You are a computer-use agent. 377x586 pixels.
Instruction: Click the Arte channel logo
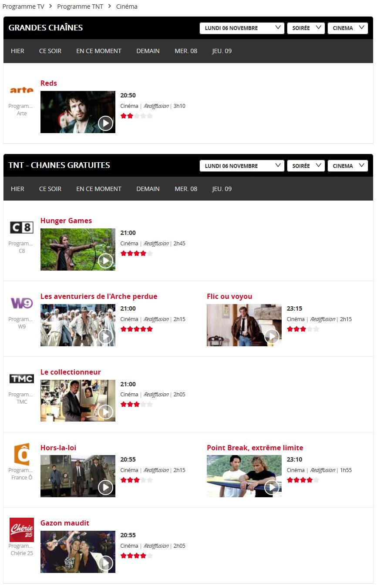pyautogui.click(x=21, y=90)
